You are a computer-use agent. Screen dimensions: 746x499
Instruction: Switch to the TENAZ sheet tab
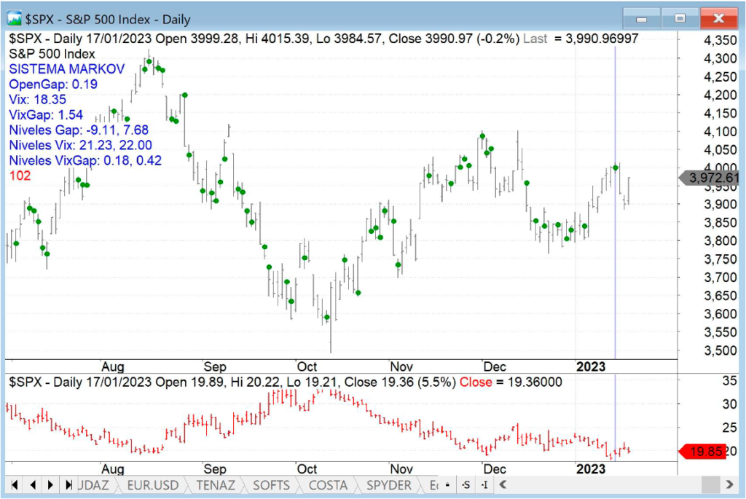point(216,485)
